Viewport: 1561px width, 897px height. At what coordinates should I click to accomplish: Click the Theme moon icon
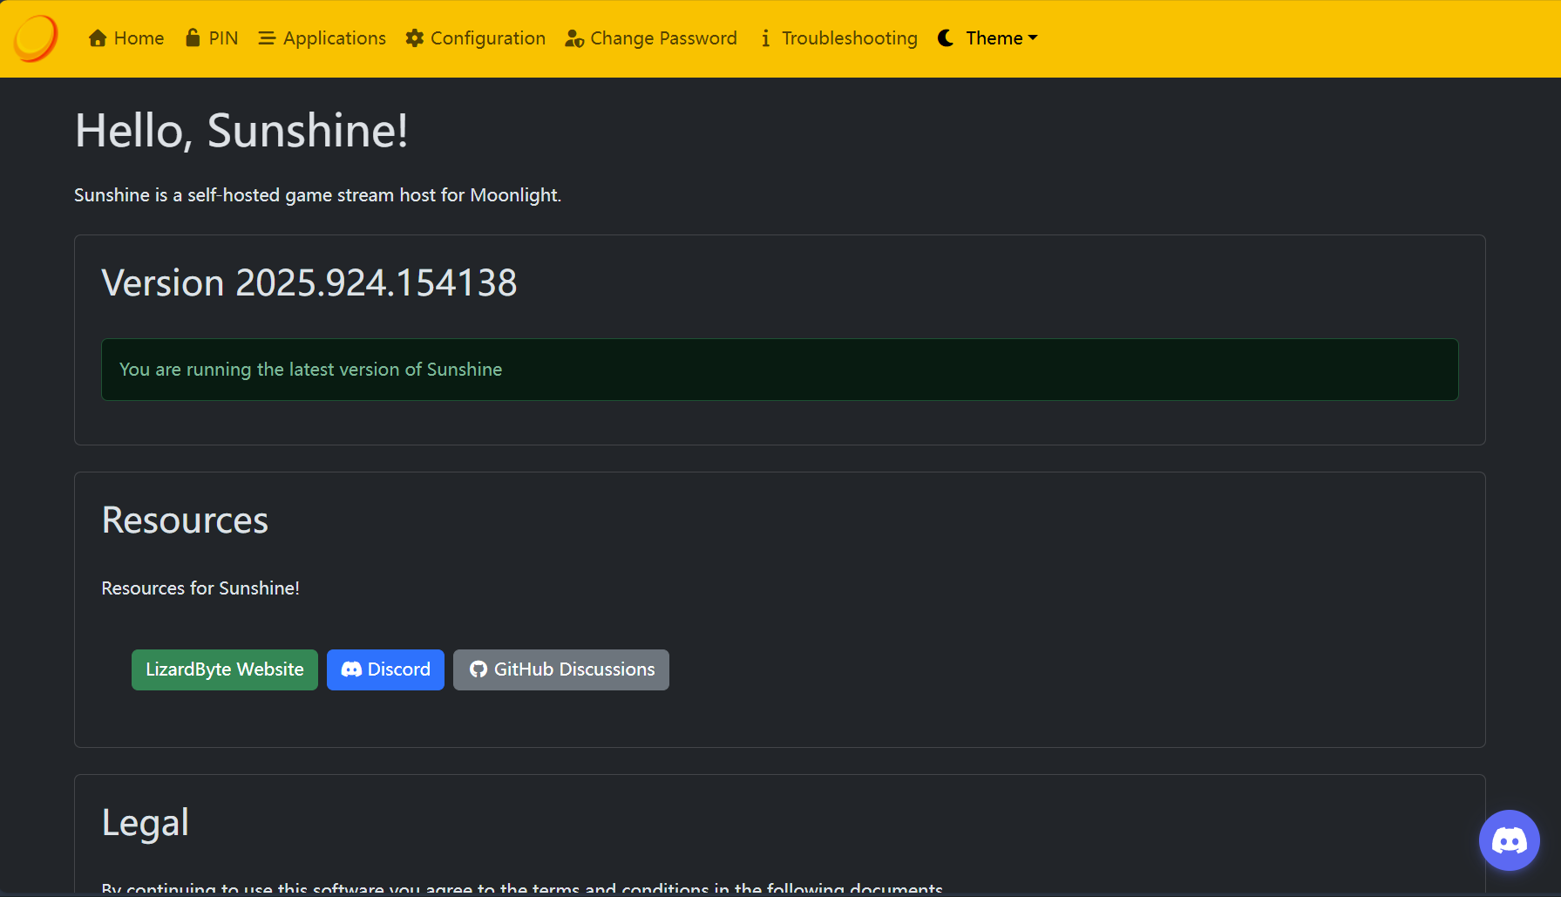point(946,38)
